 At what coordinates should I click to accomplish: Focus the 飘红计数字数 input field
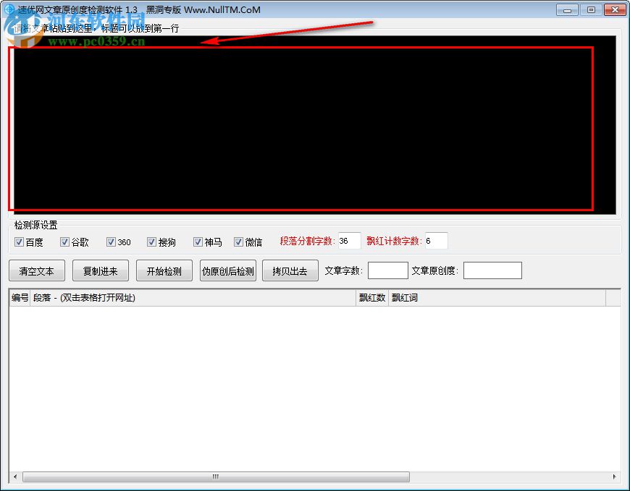(x=437, y=241)
